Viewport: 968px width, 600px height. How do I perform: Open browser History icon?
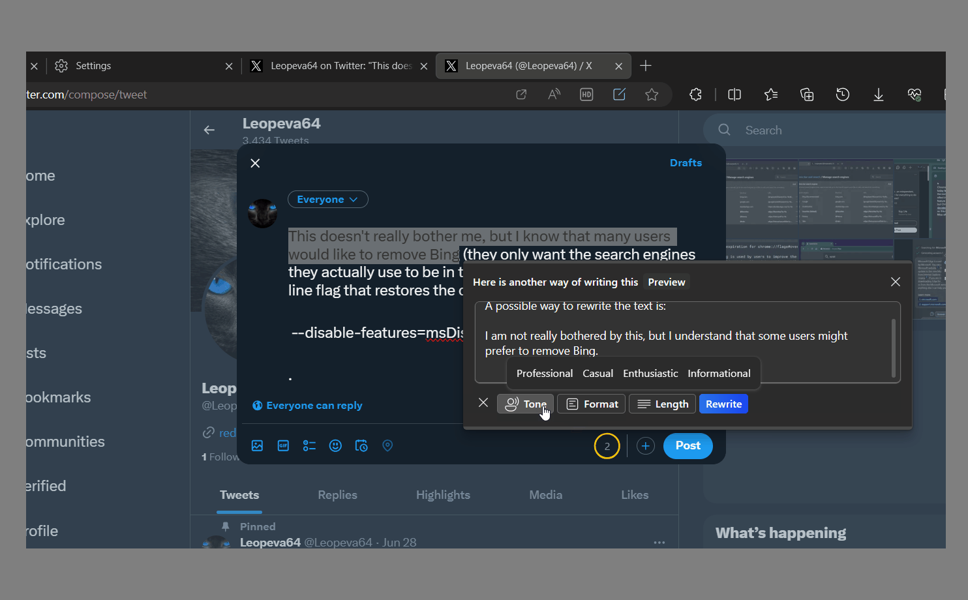pos(843,95)
